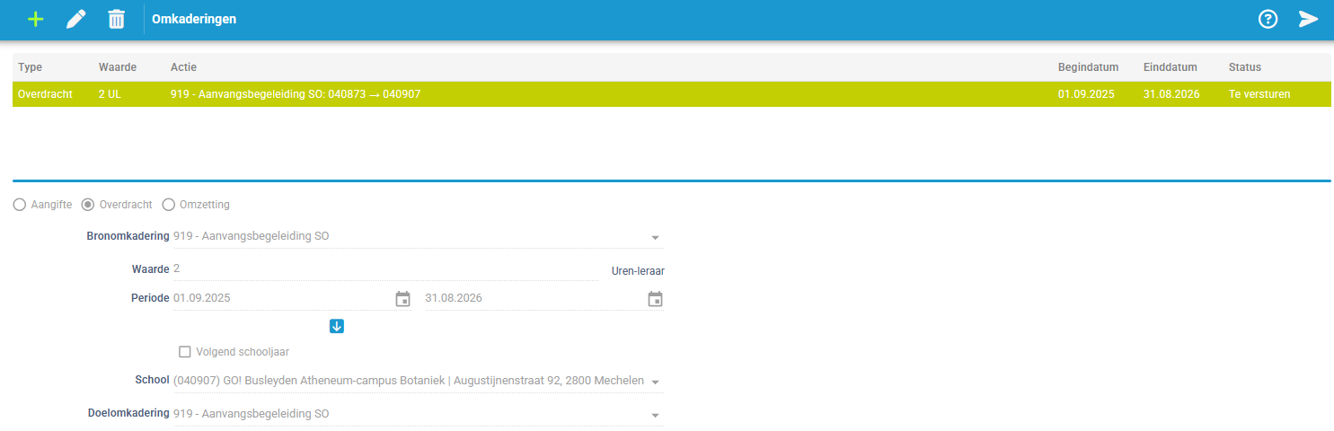Click the send paper plane icon
This screenshot has width=1334, height=431.
click(1308, 19)
